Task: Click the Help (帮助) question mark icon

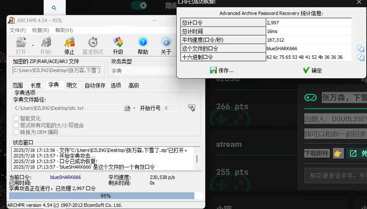Action: [x=143, y=43]
